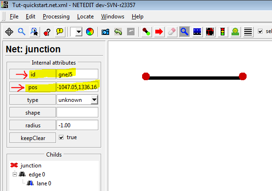This screenshot has width=272, height=191.
Task: Select create edge mode icon
Action: (x=146, y=32)
